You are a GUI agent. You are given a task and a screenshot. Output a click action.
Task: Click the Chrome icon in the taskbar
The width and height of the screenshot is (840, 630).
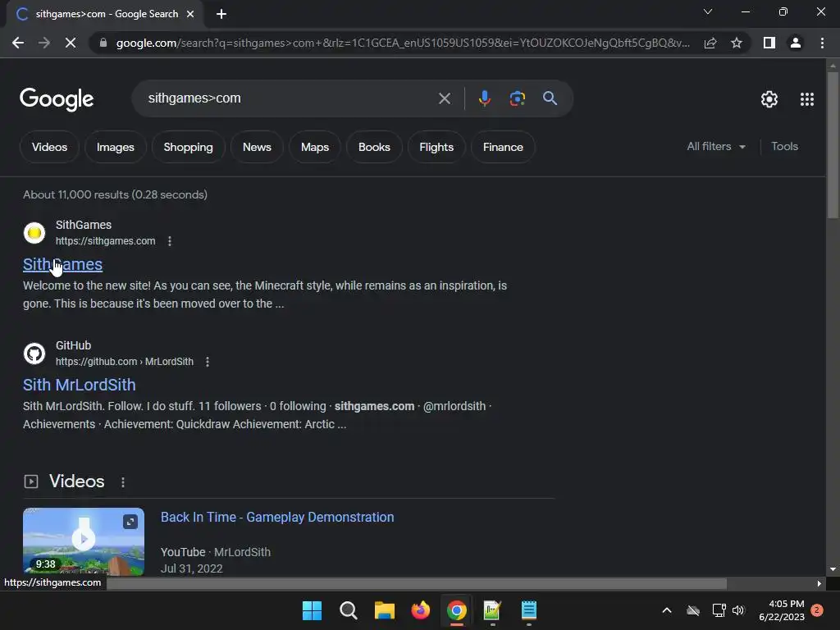(x=456, y=610)
